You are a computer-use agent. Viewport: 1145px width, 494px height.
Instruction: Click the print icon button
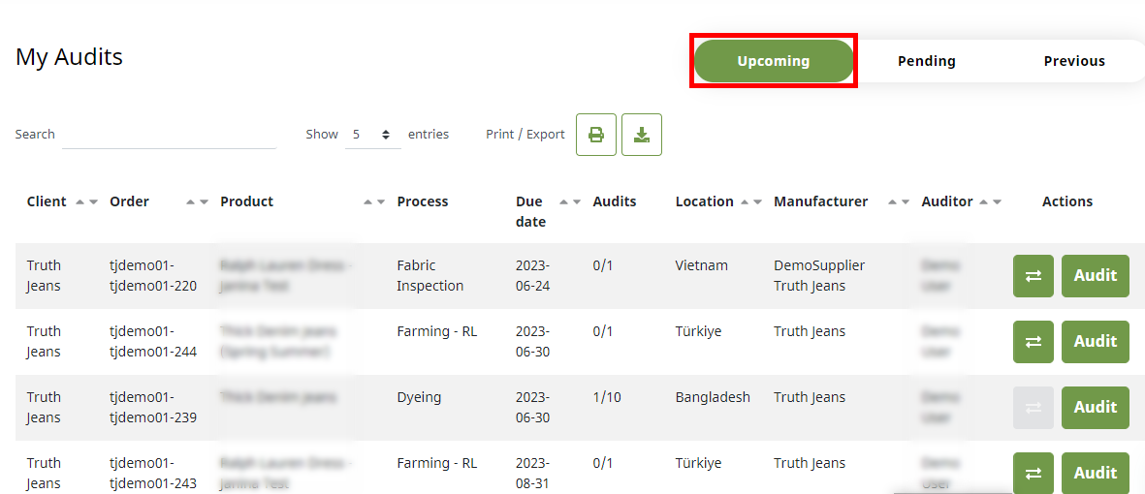point(595,135)
